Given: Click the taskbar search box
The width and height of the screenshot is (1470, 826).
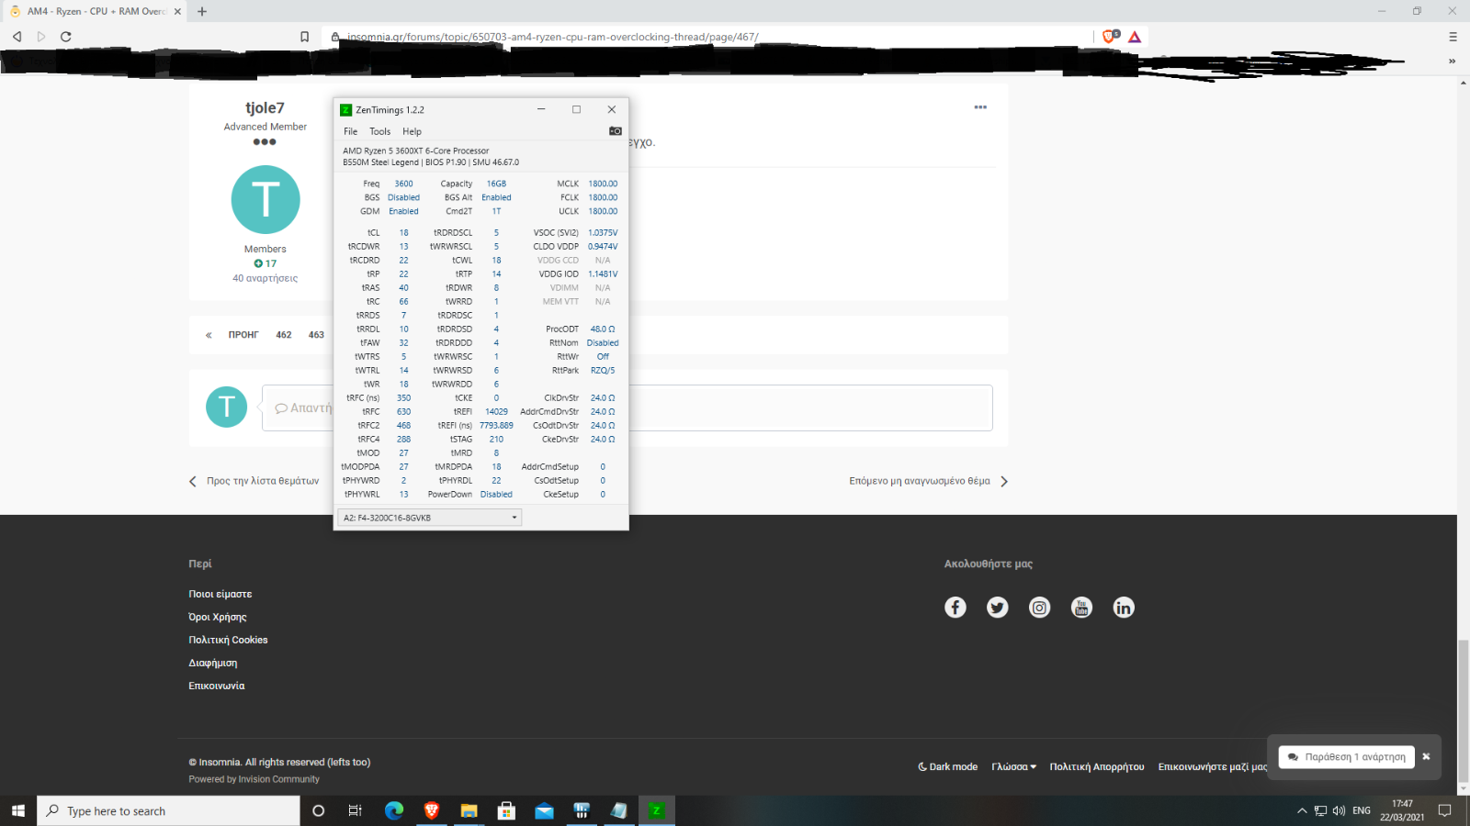Looking at the screenshot, I should tap(168, 810).
